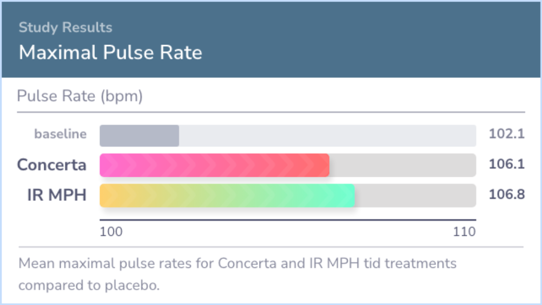Click the unfilled part of Concerta track
This screenshot has height=305, width=542.
click(x=402, y=165)
